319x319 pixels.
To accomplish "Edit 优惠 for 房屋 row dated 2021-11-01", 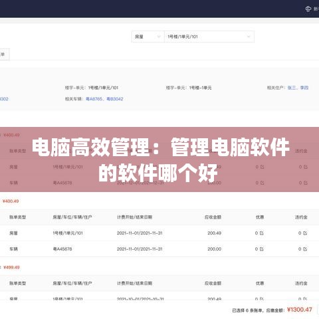I will click(x=262, y=233).
